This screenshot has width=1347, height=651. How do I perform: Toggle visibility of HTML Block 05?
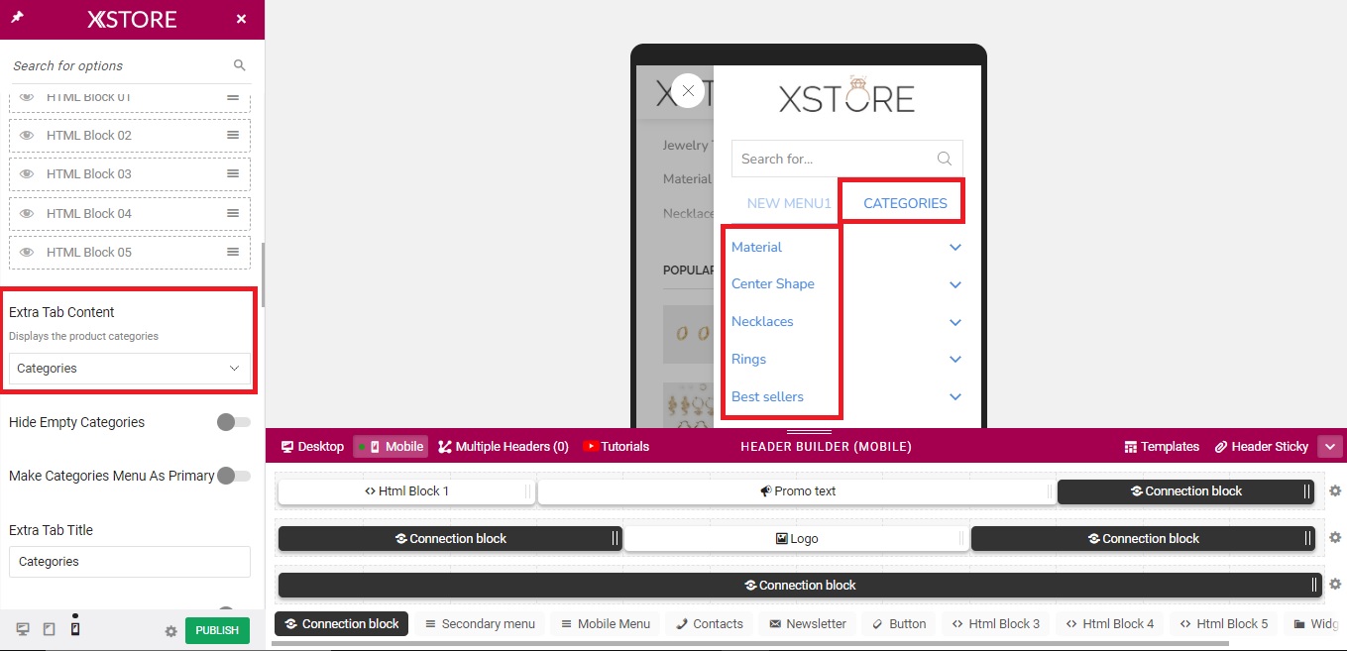pyautogui.click(x=27, y=252)
